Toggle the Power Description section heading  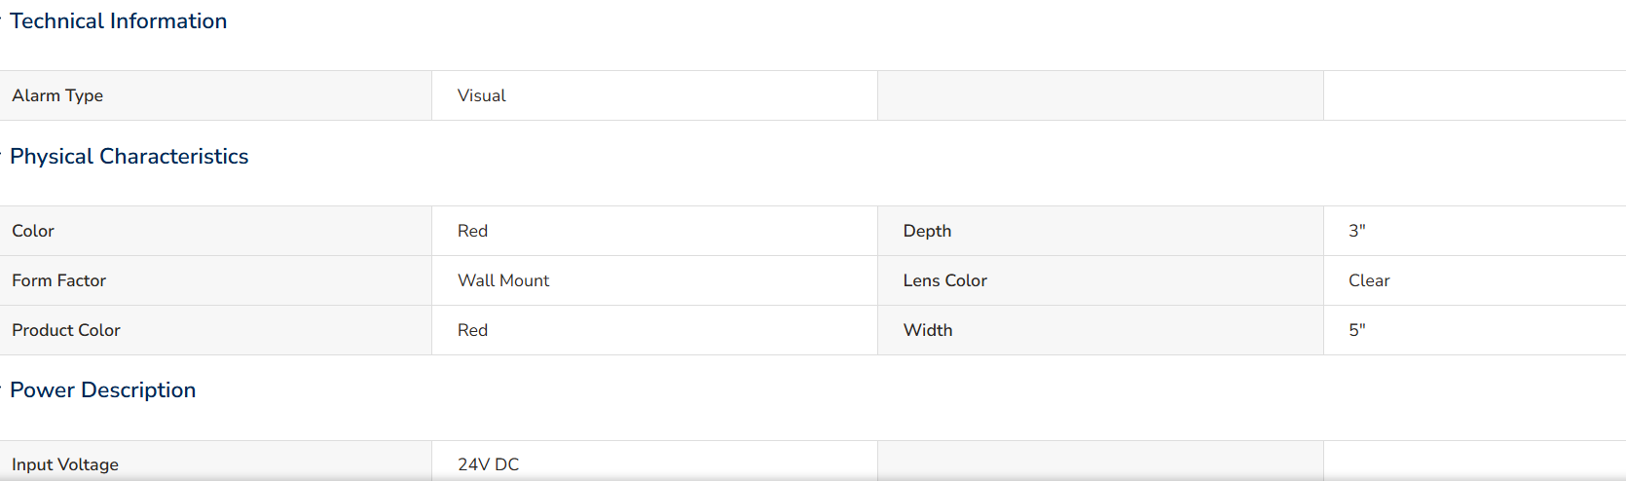tap(102, 390)
